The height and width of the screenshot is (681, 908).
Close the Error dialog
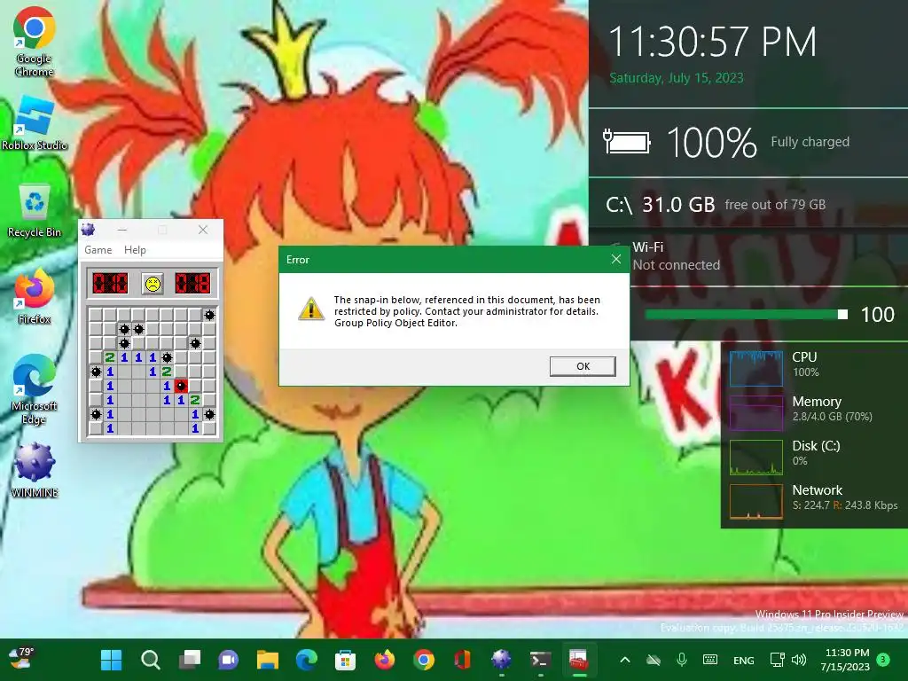[x=616, y=260]
